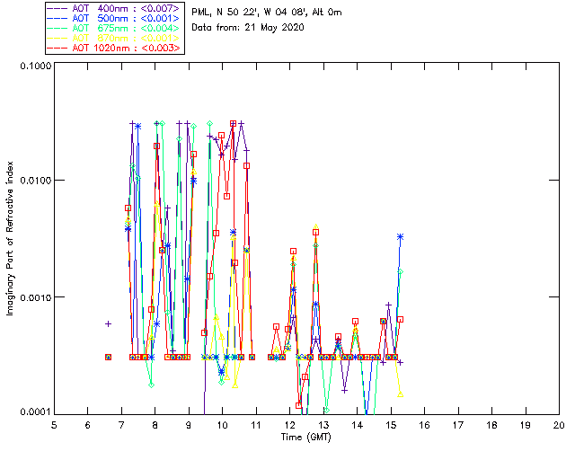Click the x-axis tick label 5
The height and width of the screenshot is (460, 575).
pos(54,425)
